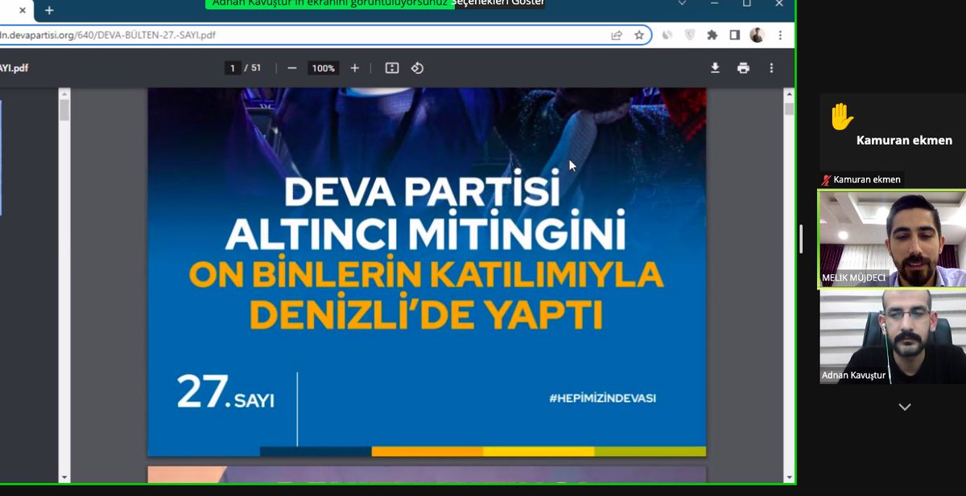The height and width of the screenshot is (496, 966).
Task: Zoom out the PDF with minus
Action: [x=292, y=68]
